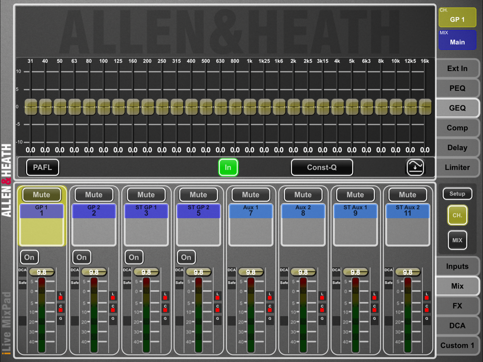Click the 2k GEQ fader
This screenshot has width=483, height=362.
point(294,107)
